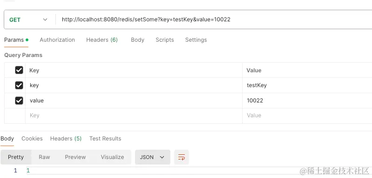
Task: Open the Test Results tab
Action: 105,139
